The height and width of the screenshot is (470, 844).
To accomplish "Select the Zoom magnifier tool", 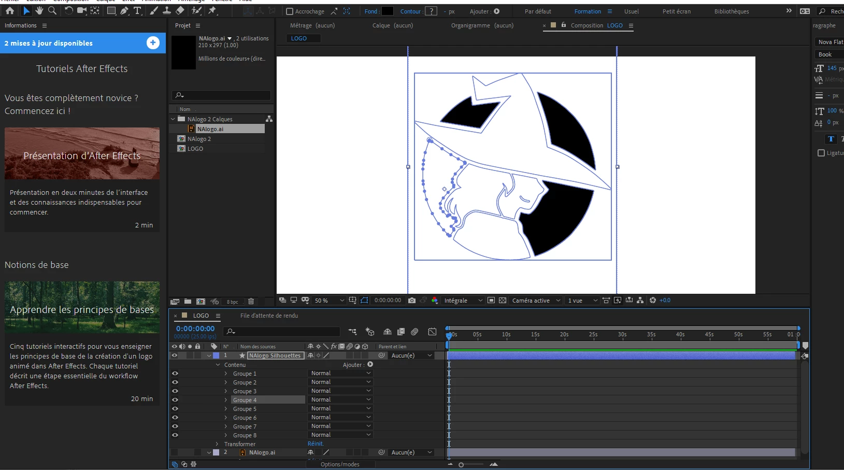I will point(52,11).
